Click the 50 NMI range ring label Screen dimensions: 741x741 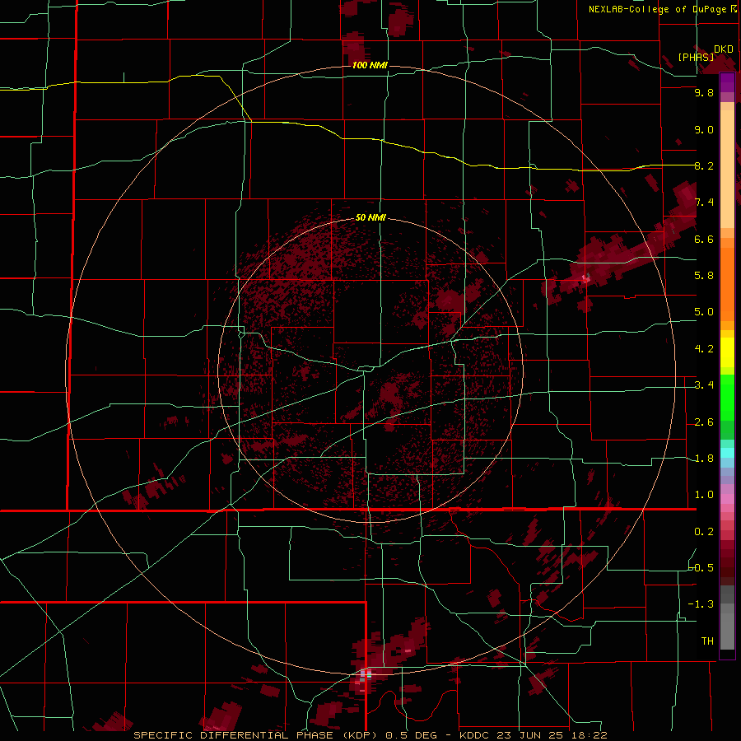click(370, 217)
